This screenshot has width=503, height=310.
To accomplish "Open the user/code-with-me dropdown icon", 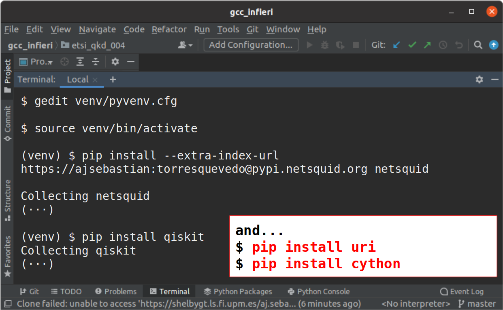I will (x=185, y=45).
